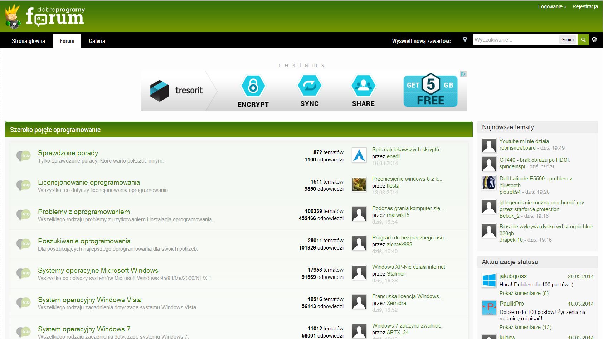Open PaulikPro profile link
The image size is (603, 339).
pos(512,304)
